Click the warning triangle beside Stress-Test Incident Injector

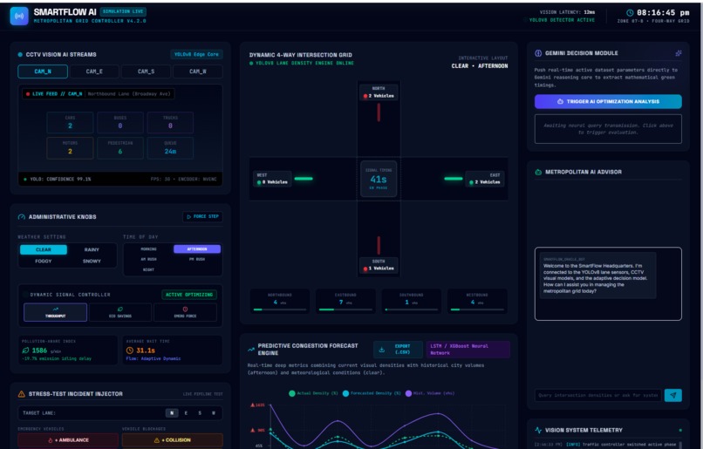[x=22, y=394]
